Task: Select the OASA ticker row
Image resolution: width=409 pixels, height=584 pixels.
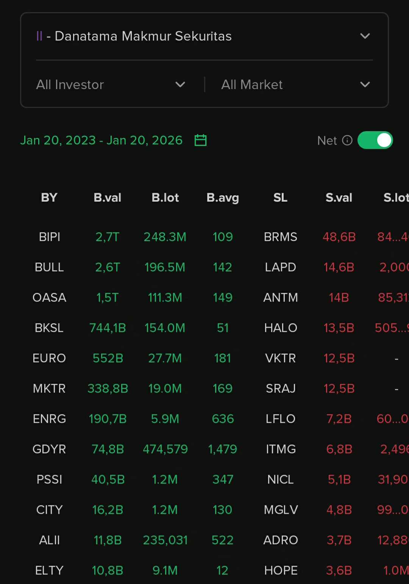Action: point(49,298)
